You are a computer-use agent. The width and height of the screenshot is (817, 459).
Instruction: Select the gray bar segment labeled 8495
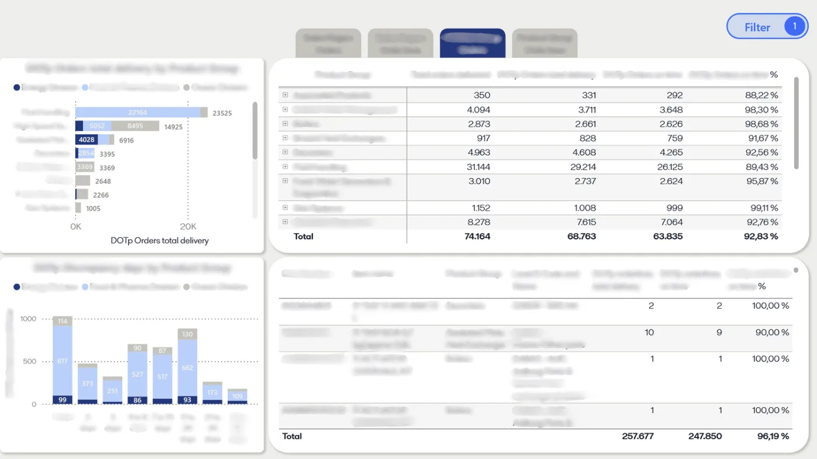click(x=135, y=126)
